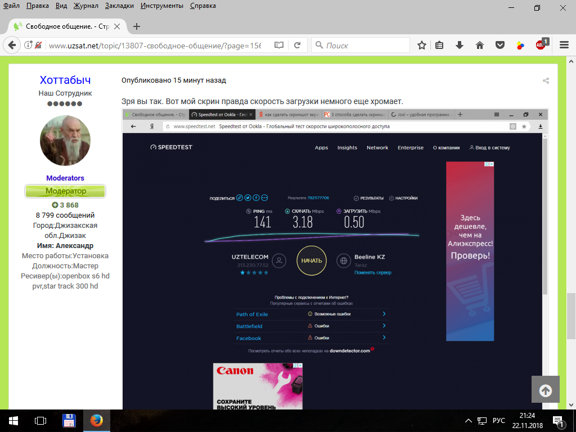Open the embedded Speedtest screenshot image

(x=335, y=259)
